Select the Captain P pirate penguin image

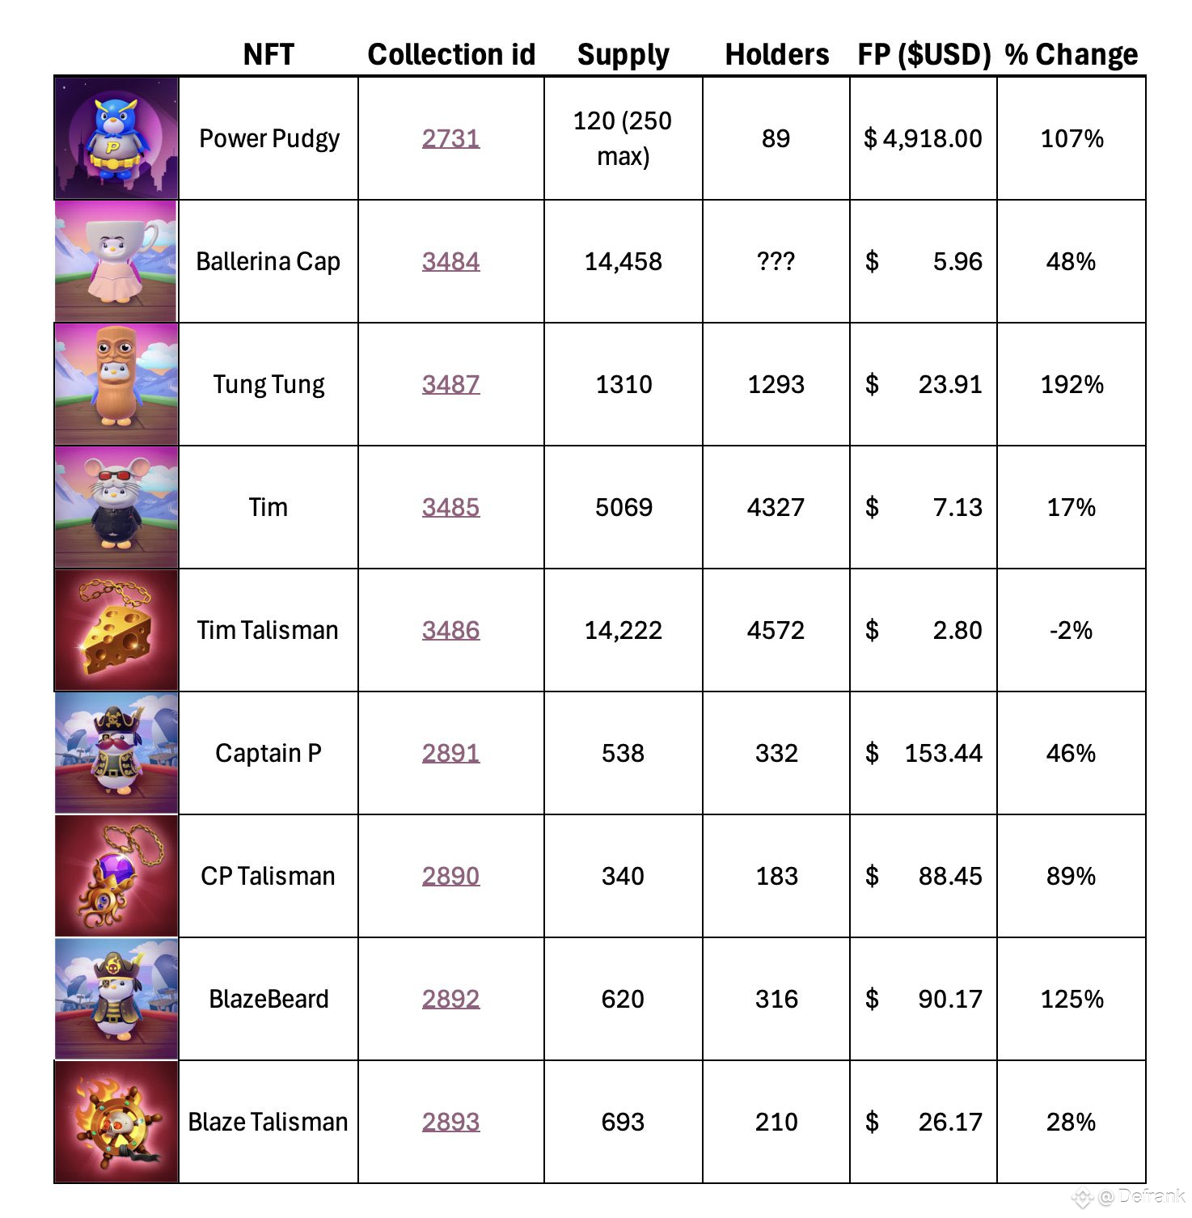click(116, 753)
